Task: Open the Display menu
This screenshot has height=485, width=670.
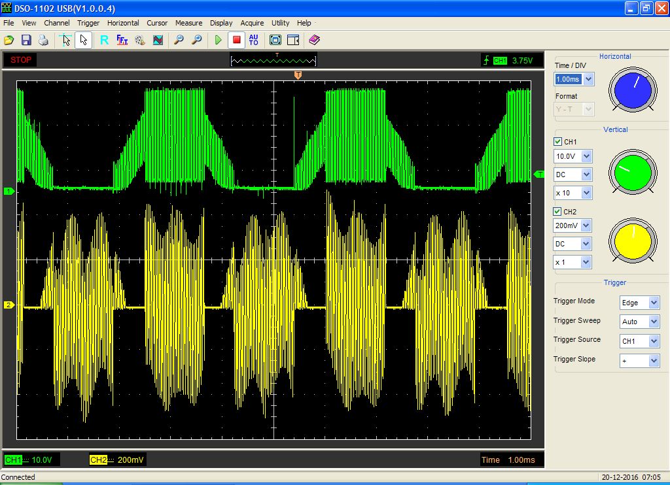Action: [221, 23]
